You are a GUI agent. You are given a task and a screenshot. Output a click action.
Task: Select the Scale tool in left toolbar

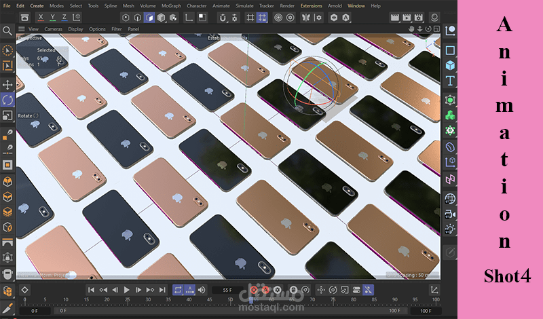7,115
